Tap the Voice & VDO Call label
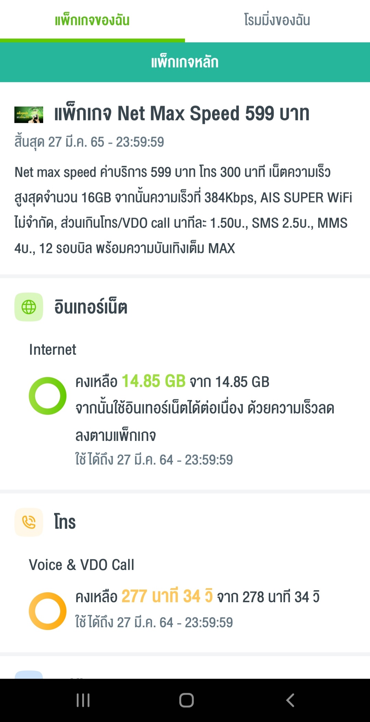The width and height of the screenshot is (370, 722). (82, 565)
